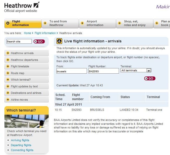170x155 pixels.
Task: Open the Terminal dropdown list
Action: 149,70
